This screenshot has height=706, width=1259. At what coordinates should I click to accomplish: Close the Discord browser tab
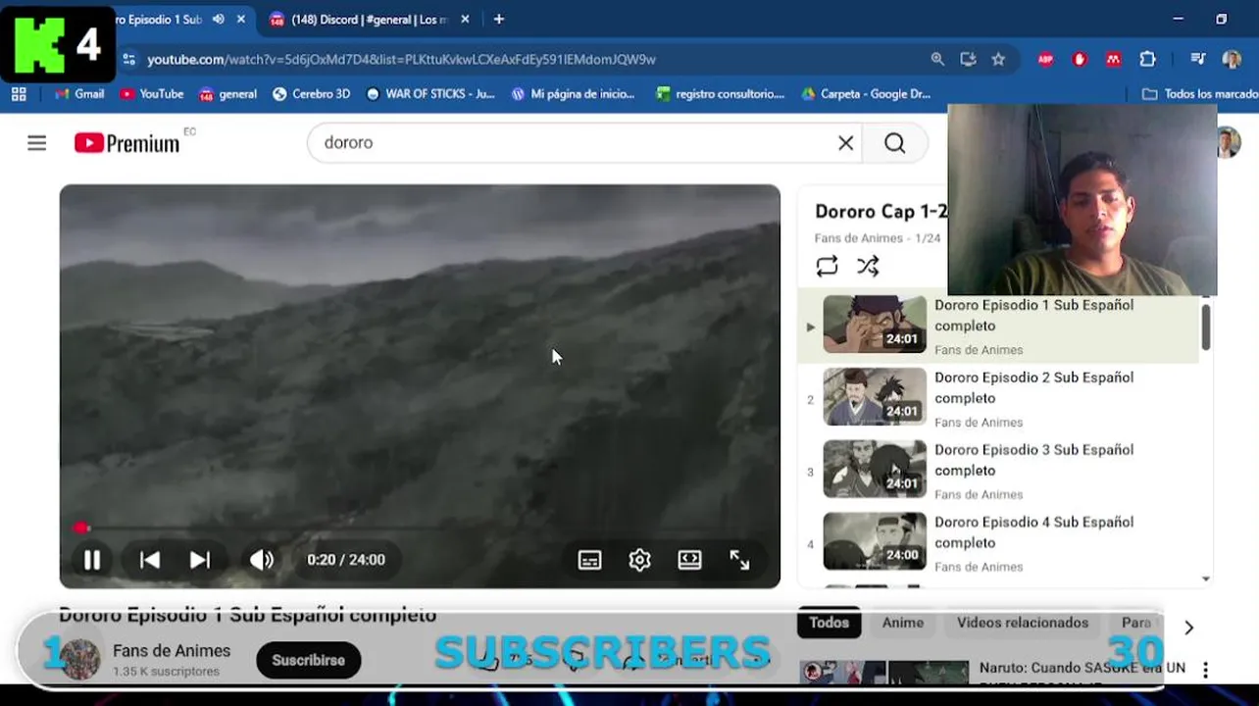click(x=465, y=20)
